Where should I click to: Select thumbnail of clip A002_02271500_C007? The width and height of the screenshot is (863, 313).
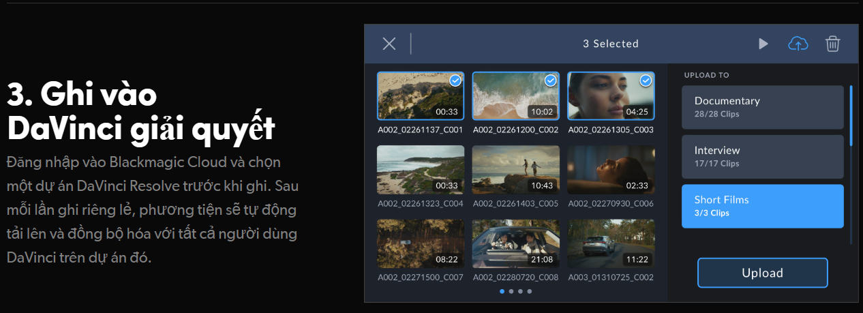pos(421,243)
